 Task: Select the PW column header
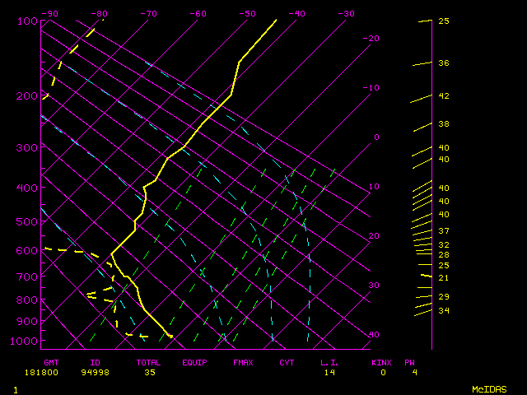click(x=409, y=362)
